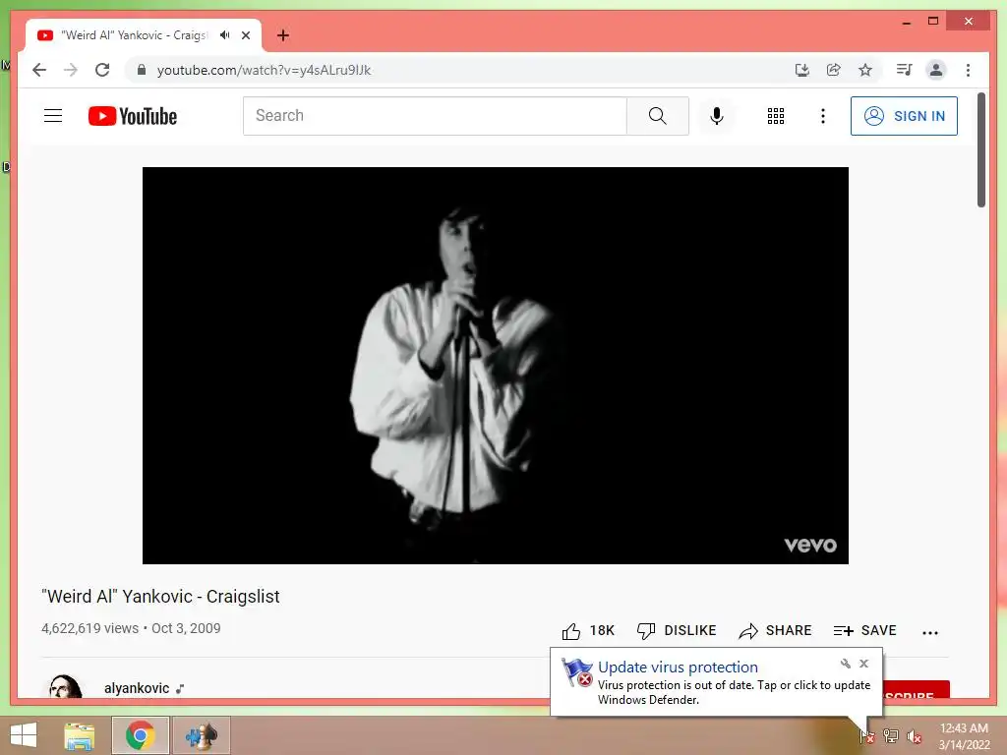Click the muted volume tray icon
The width and height of the screenshot is (1007, 755).
(x=915, y=735)
